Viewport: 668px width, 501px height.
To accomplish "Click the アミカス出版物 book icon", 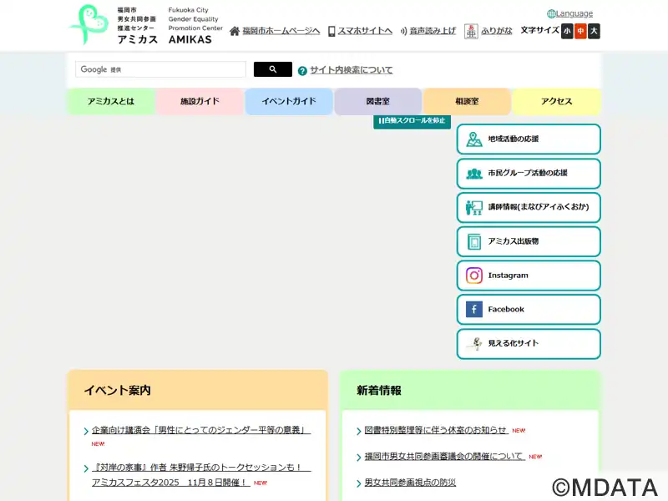I will pos(474,241).
